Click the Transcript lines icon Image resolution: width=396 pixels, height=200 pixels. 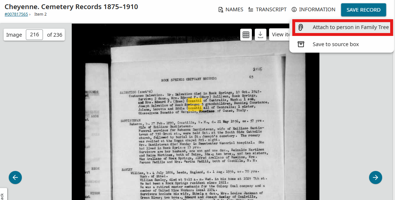[x=250, y=9]
